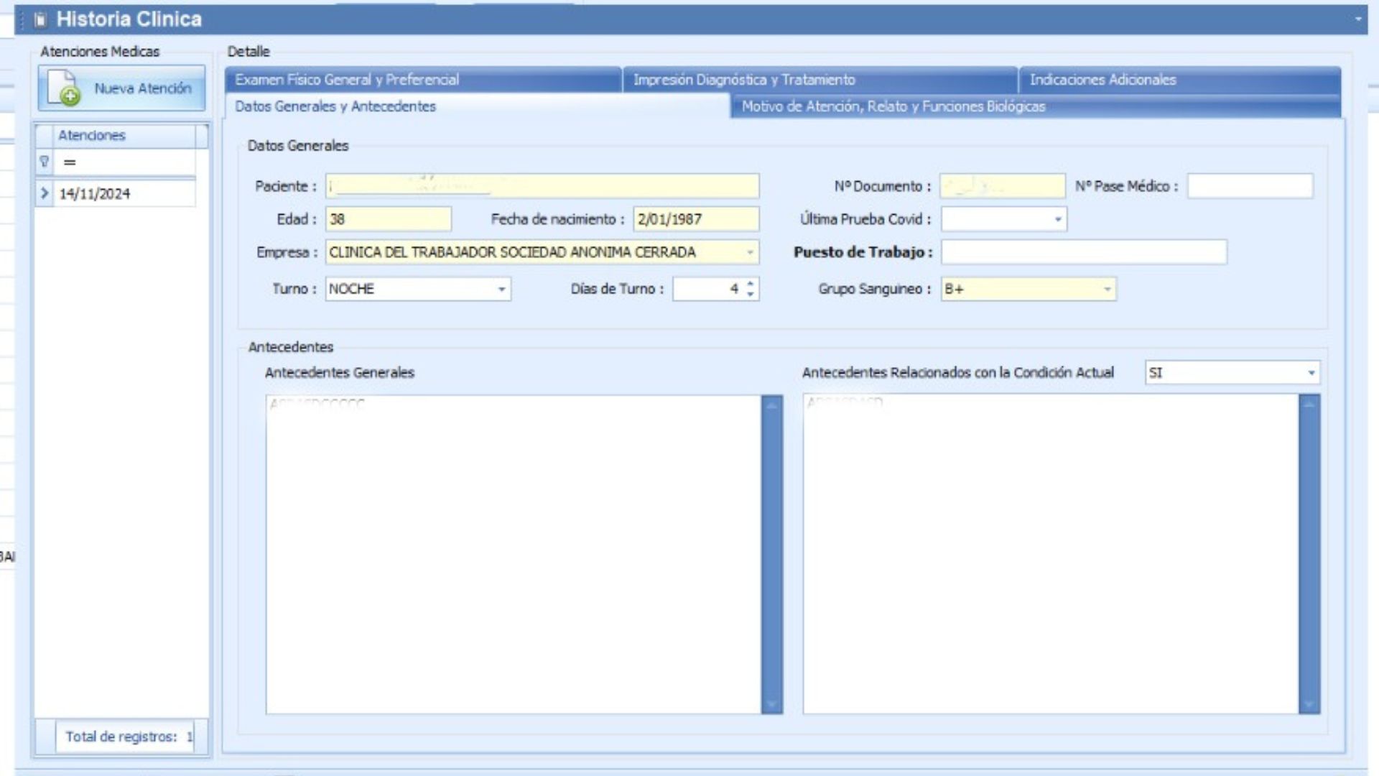
Task: Increase Días de Turno with up arrow
Action: point(751,283)
